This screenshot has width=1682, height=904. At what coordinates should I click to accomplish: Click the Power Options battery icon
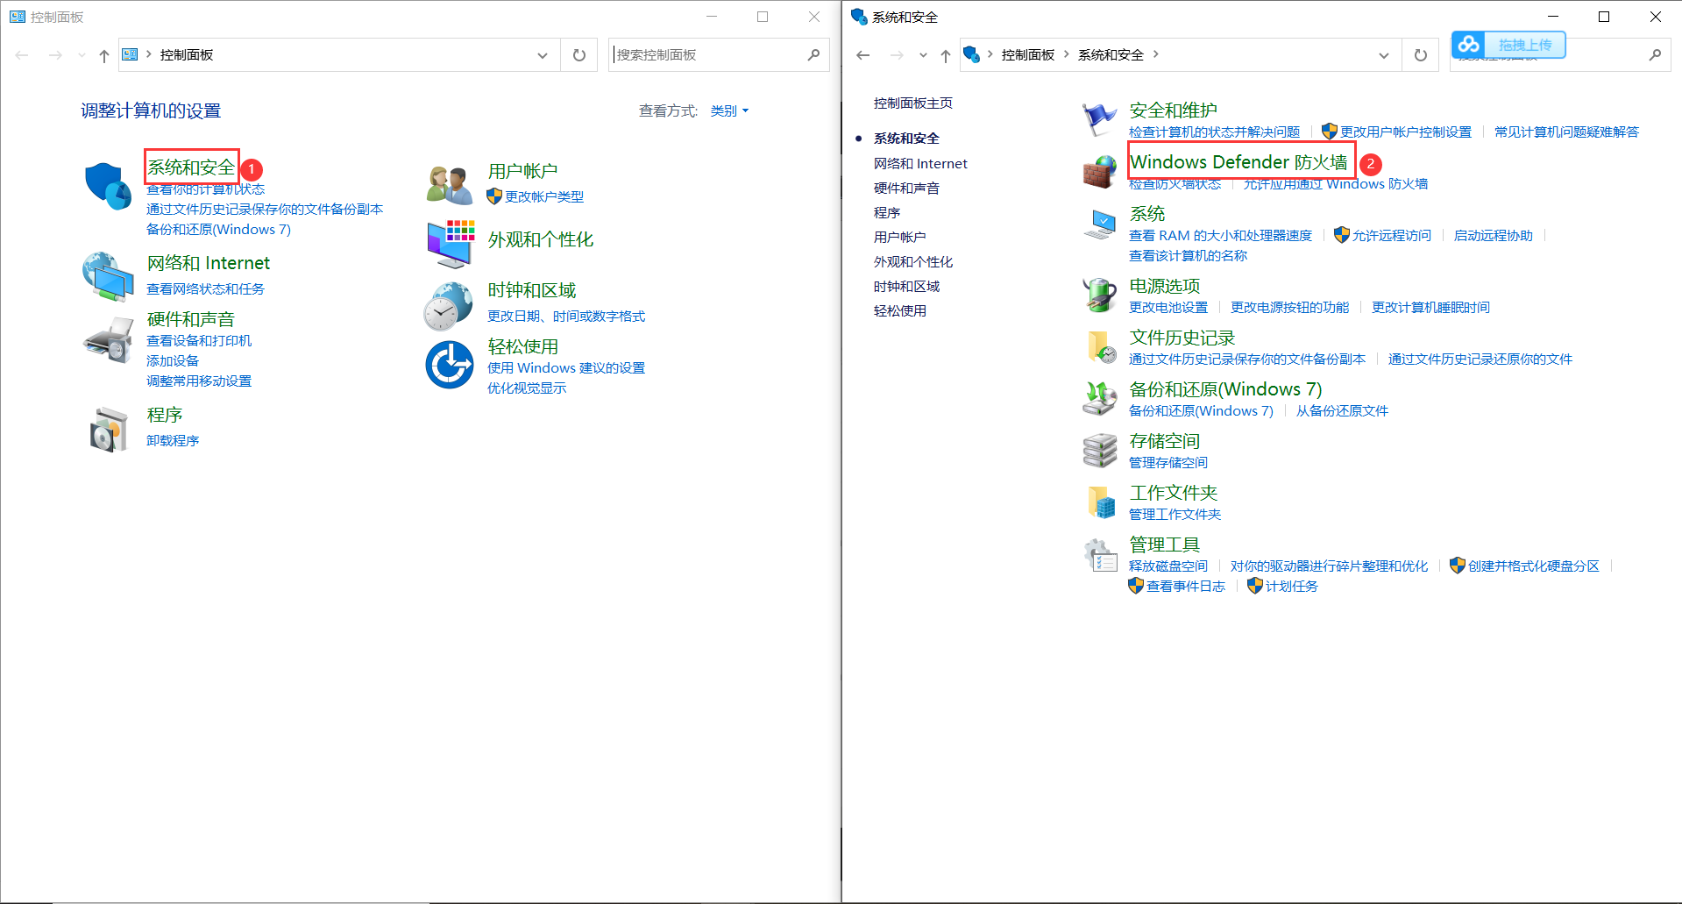click(1099, 295)
